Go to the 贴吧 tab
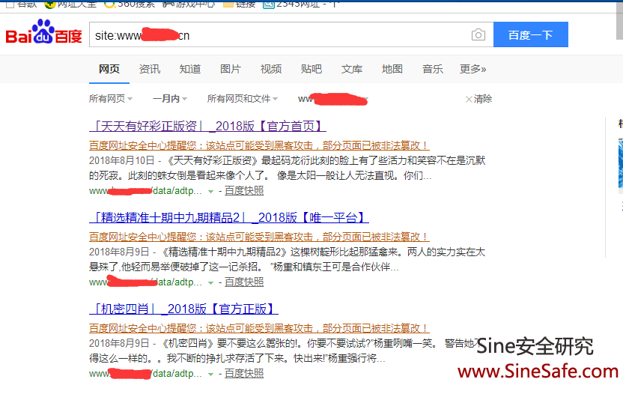Screen dimensions: 623x394 [311, 69]
